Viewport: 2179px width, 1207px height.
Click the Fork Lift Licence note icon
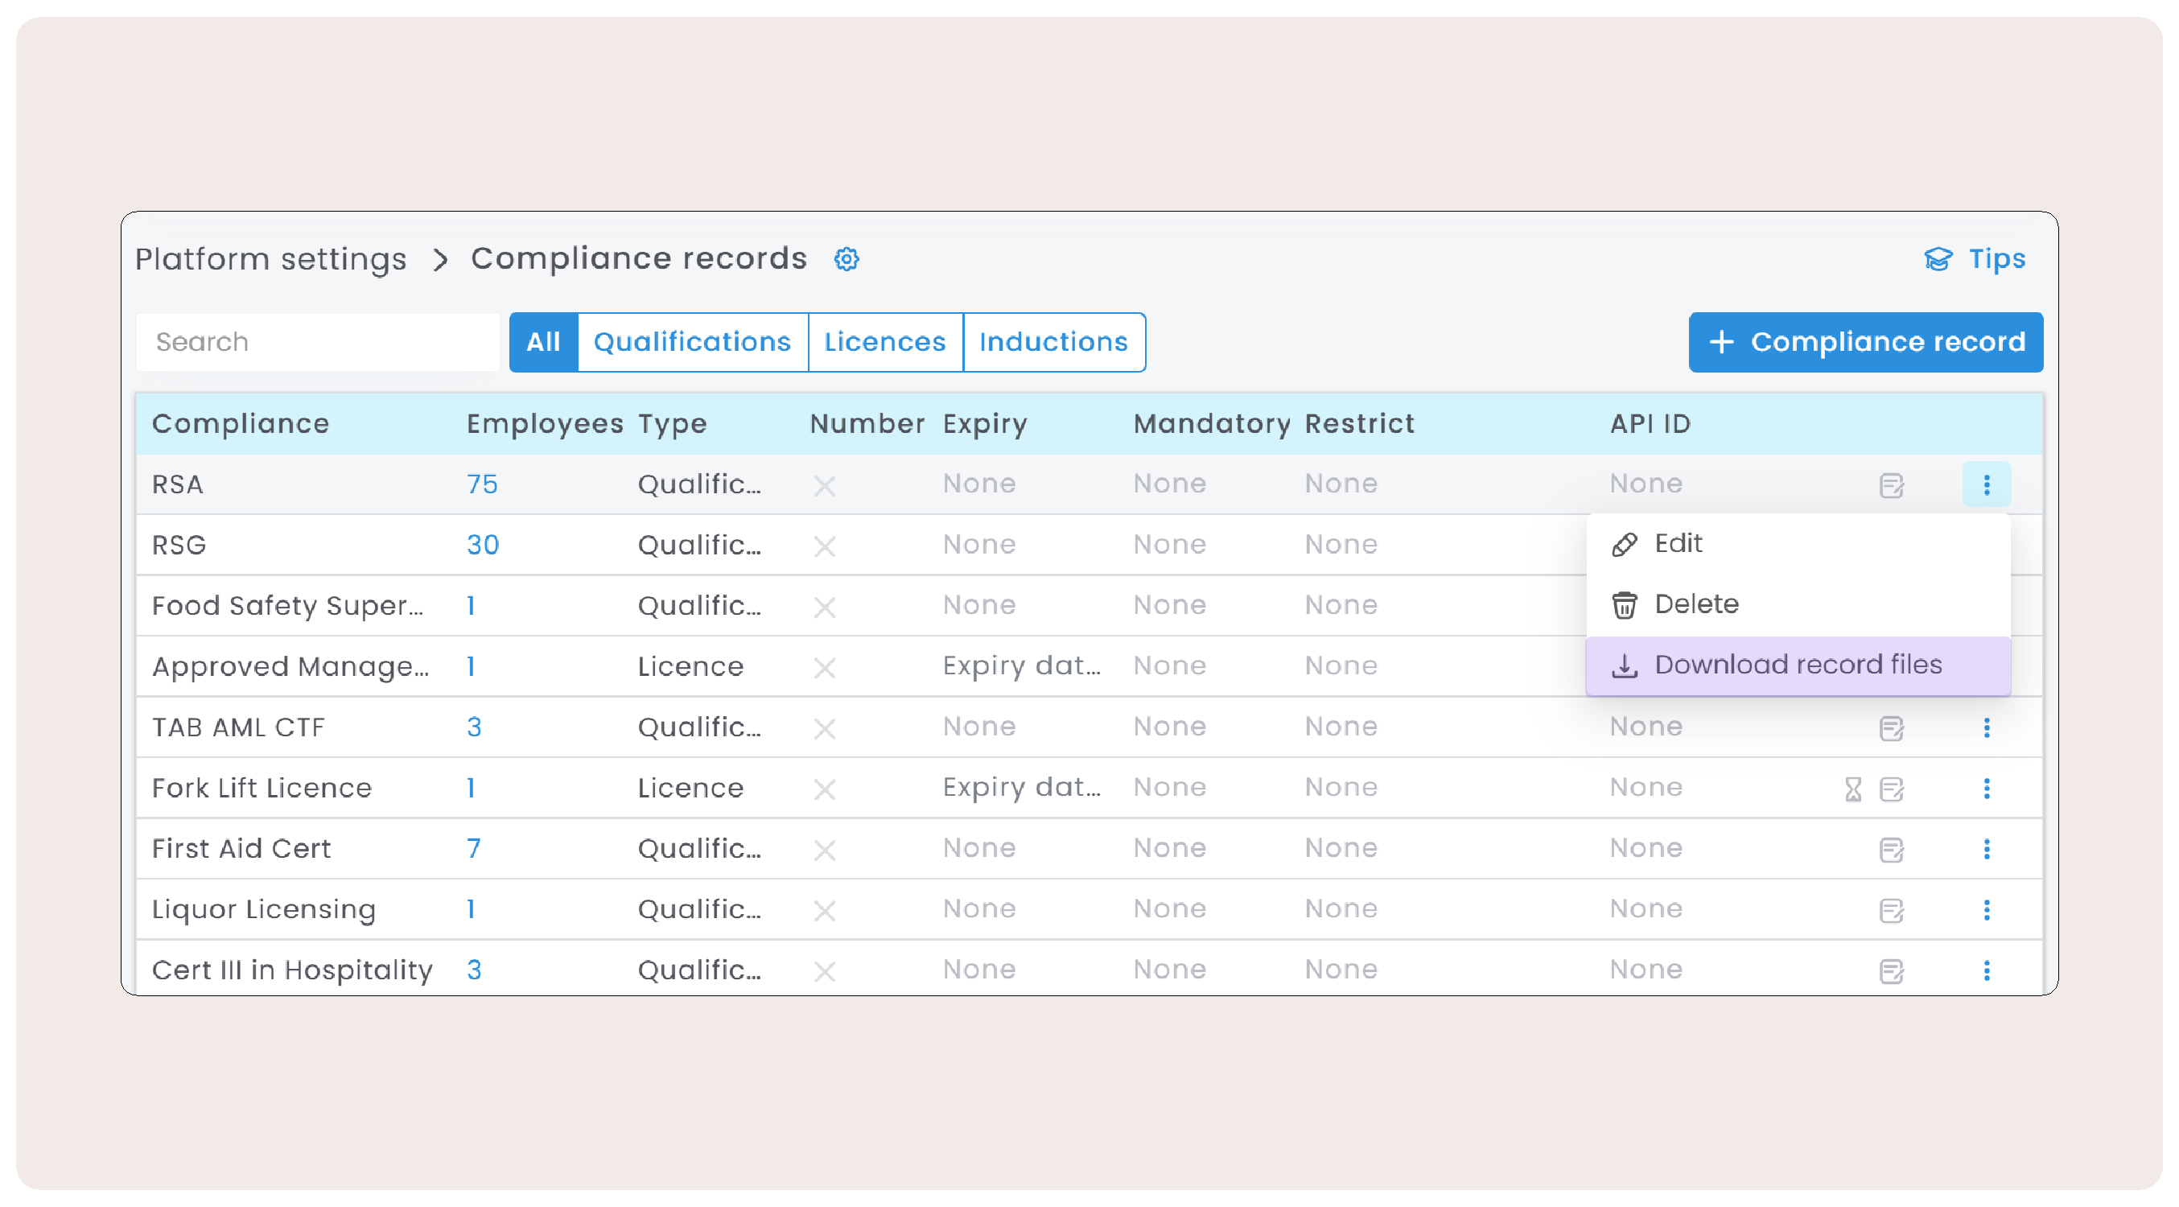(1891, 789)
